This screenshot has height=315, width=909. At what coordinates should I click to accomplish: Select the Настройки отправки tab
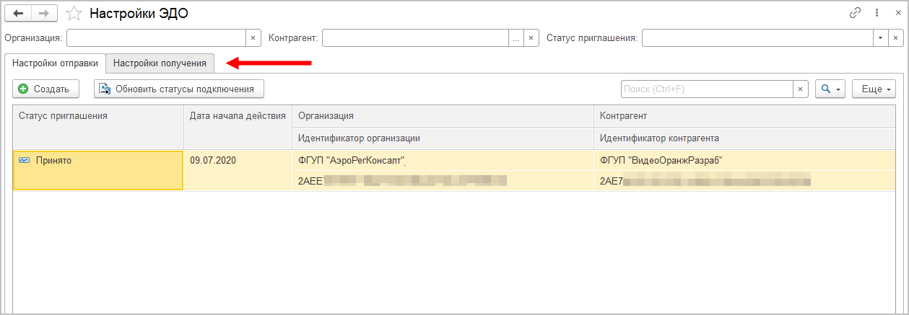point(55,63)
